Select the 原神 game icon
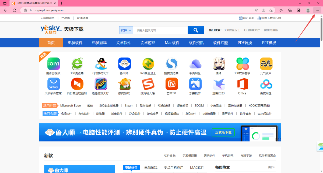Viewport: 323px width, 173px height. coord(219,64)
